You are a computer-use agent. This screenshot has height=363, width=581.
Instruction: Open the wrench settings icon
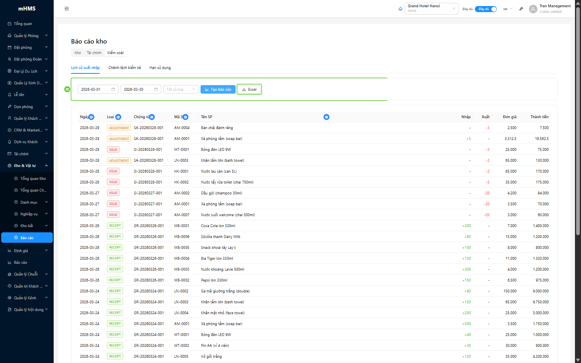point(521,9)
